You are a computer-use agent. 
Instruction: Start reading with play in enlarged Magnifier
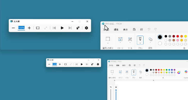click(x=62, y=28)
